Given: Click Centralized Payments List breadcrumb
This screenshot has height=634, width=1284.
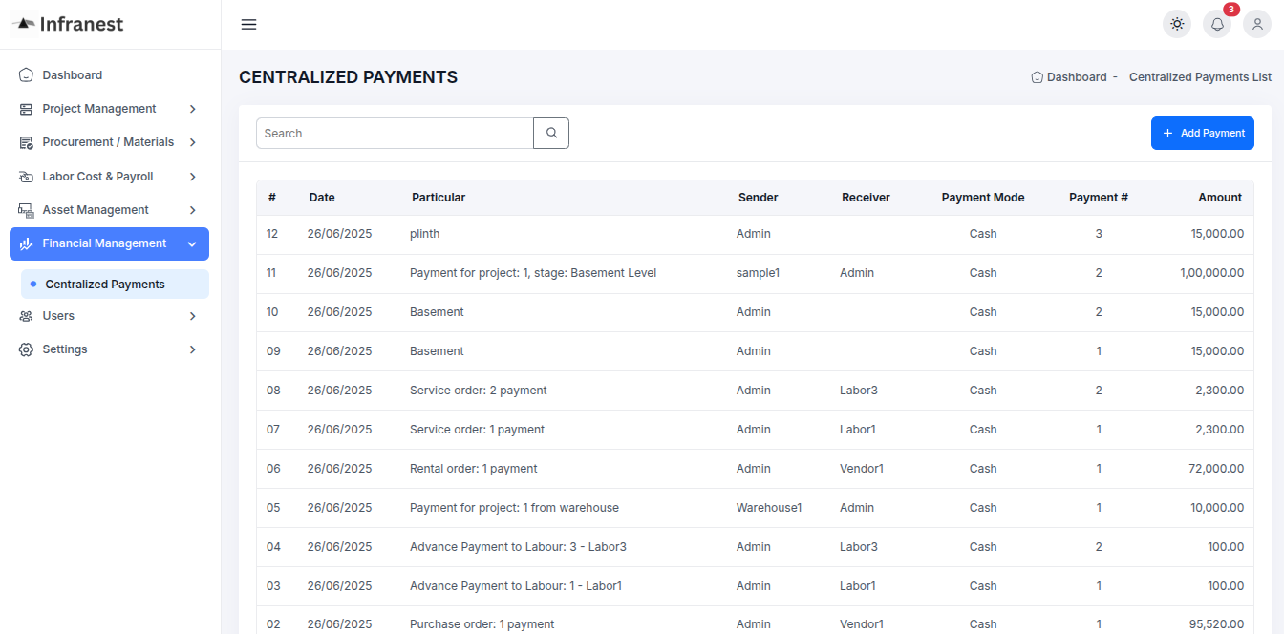Looking at the screenshot, I should (1200, 77).
